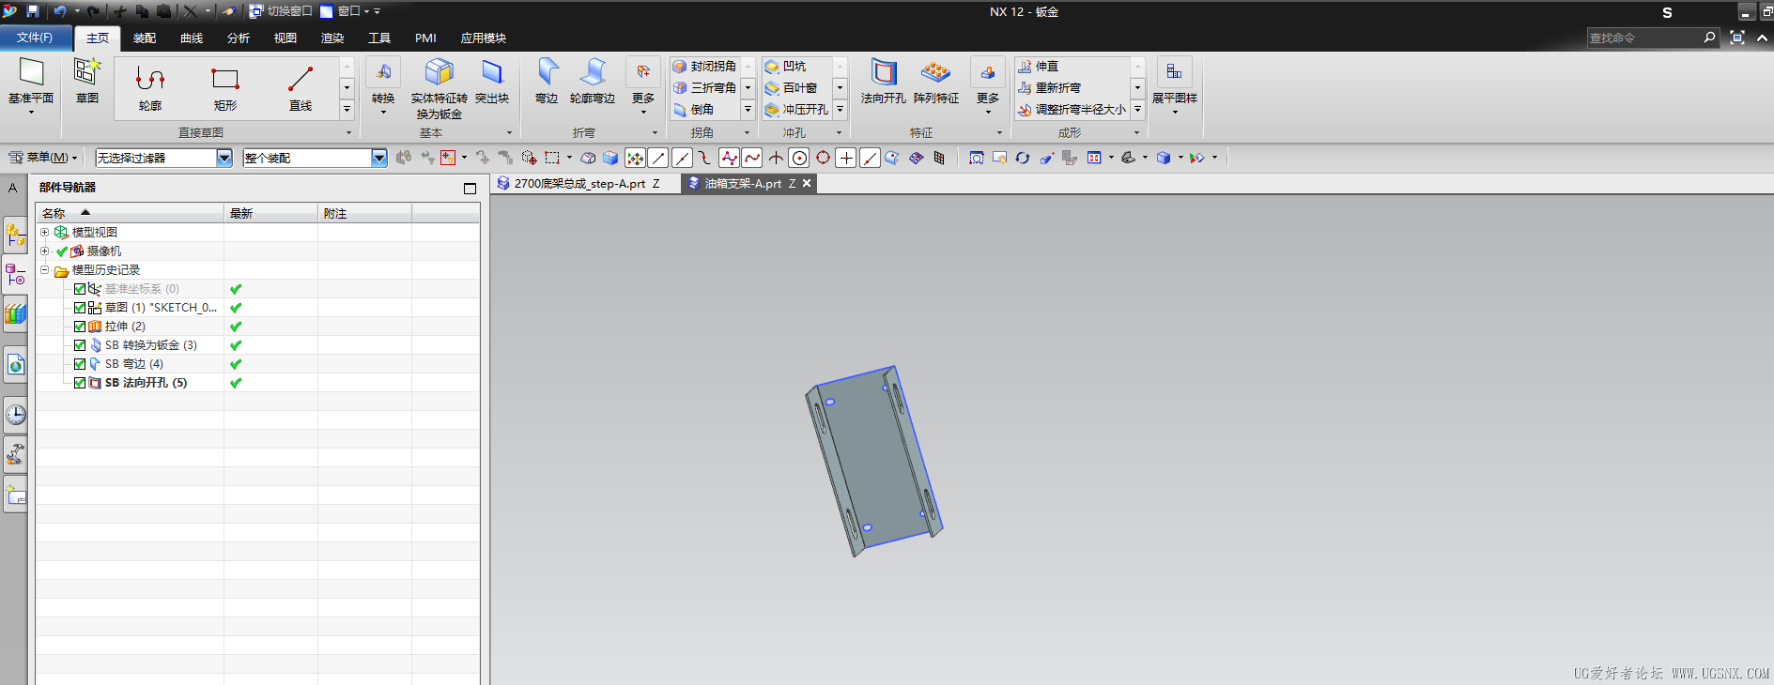Open the history clock sidebar panel
This screenshot has width=1774, height=685.
pos(16,414)
